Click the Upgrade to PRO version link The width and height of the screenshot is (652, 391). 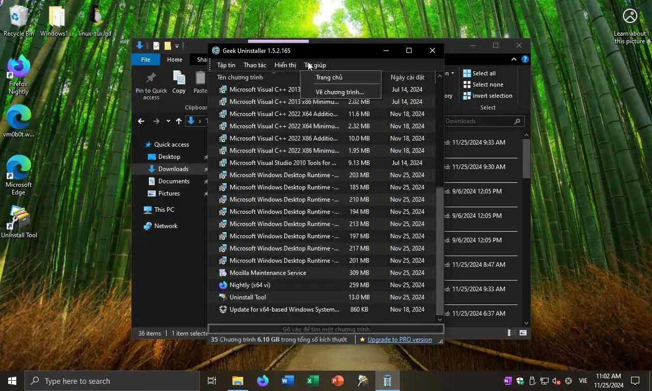pyautogui.click(x=400, y=340)
